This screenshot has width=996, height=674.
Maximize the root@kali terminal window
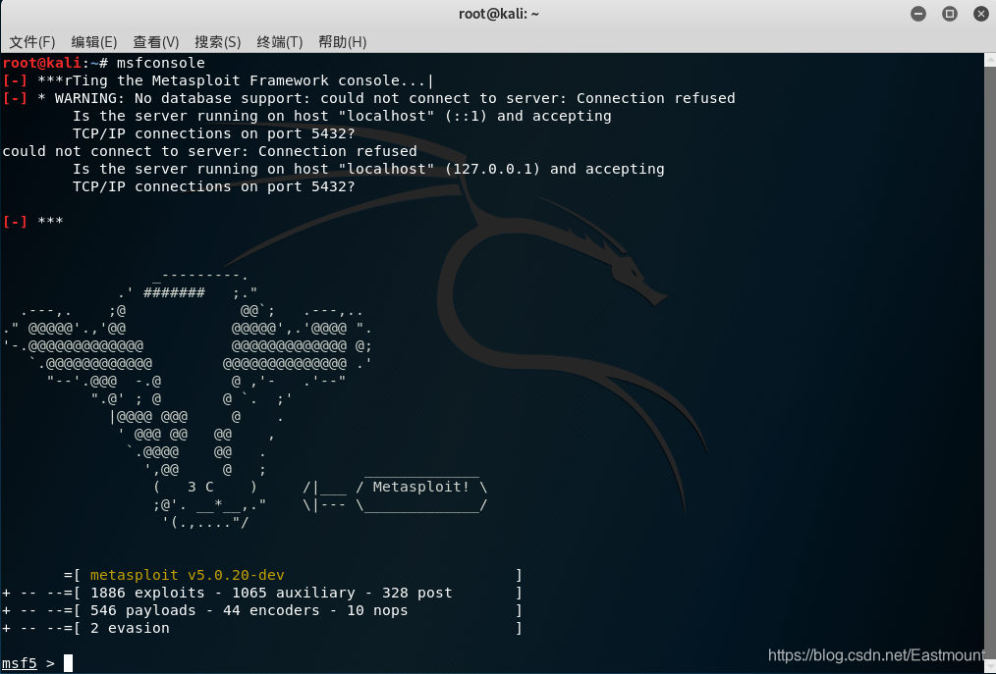coord(950,14)
